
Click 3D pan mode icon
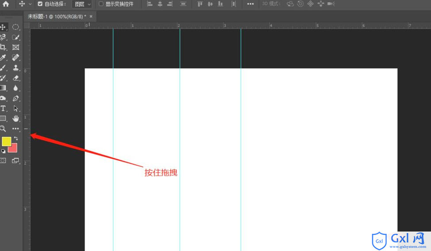click(x=311, y=4)
